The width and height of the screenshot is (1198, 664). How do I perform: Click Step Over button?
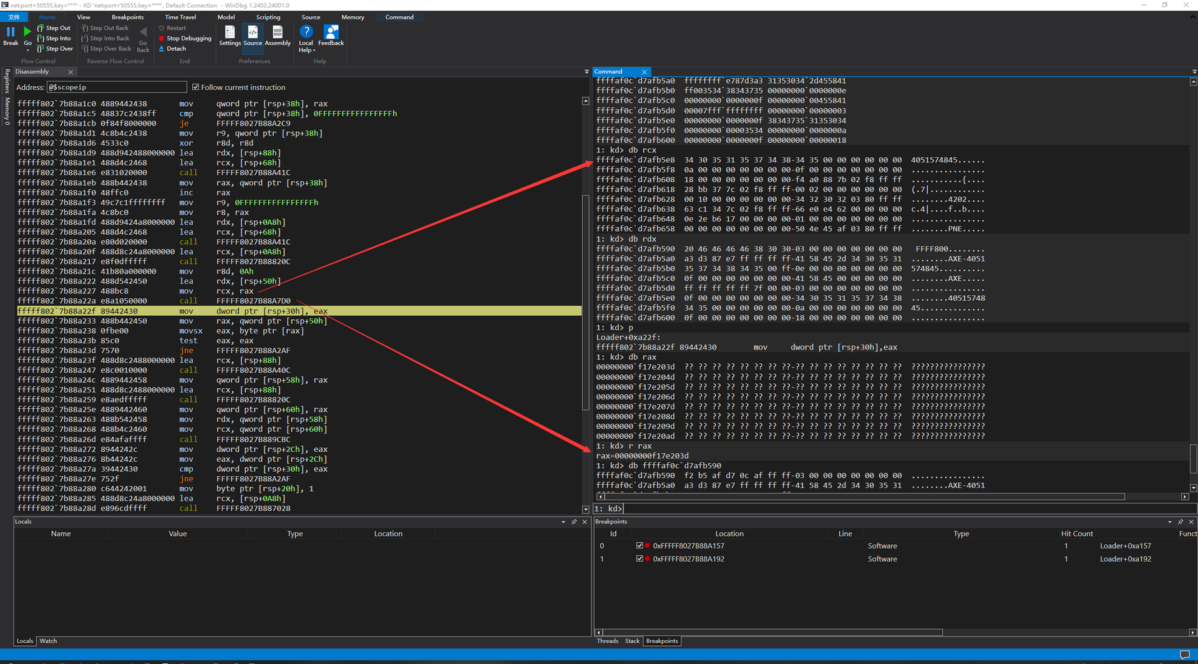click(55, 49)
